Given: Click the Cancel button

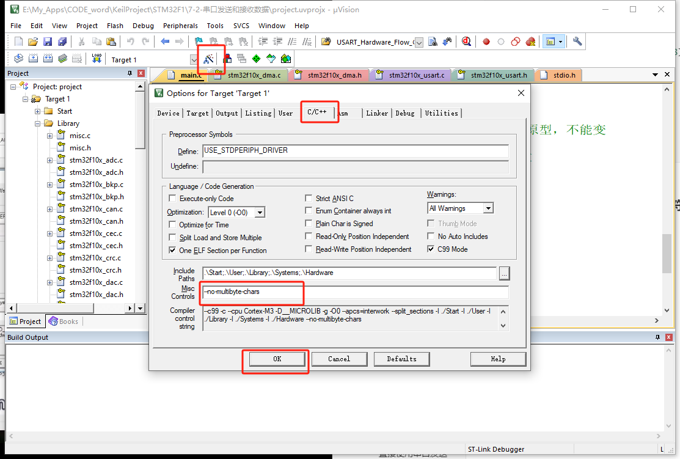Looking at the screenshot, I should [x=339, y=359].
